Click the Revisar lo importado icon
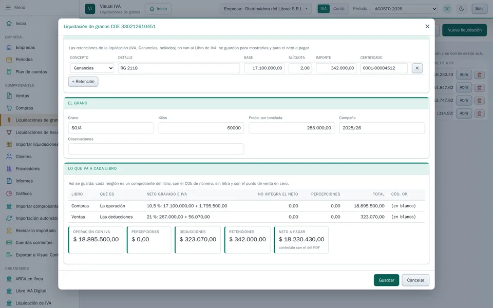Image resolution: width=493 pixels, height=308 pixels. pos(9,230)
